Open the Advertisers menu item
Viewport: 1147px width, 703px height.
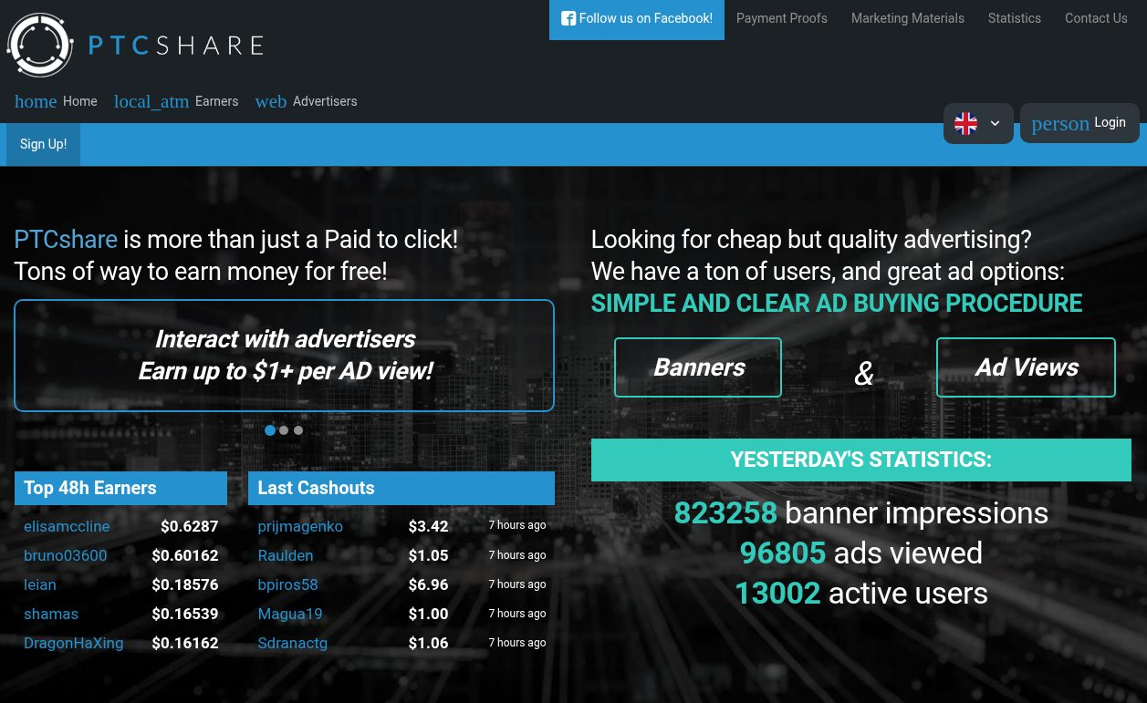pyautogui.click(x=325, y=101)
